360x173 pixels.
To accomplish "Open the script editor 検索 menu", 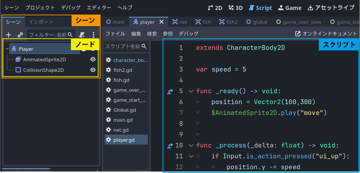I will tap(152, 34).
